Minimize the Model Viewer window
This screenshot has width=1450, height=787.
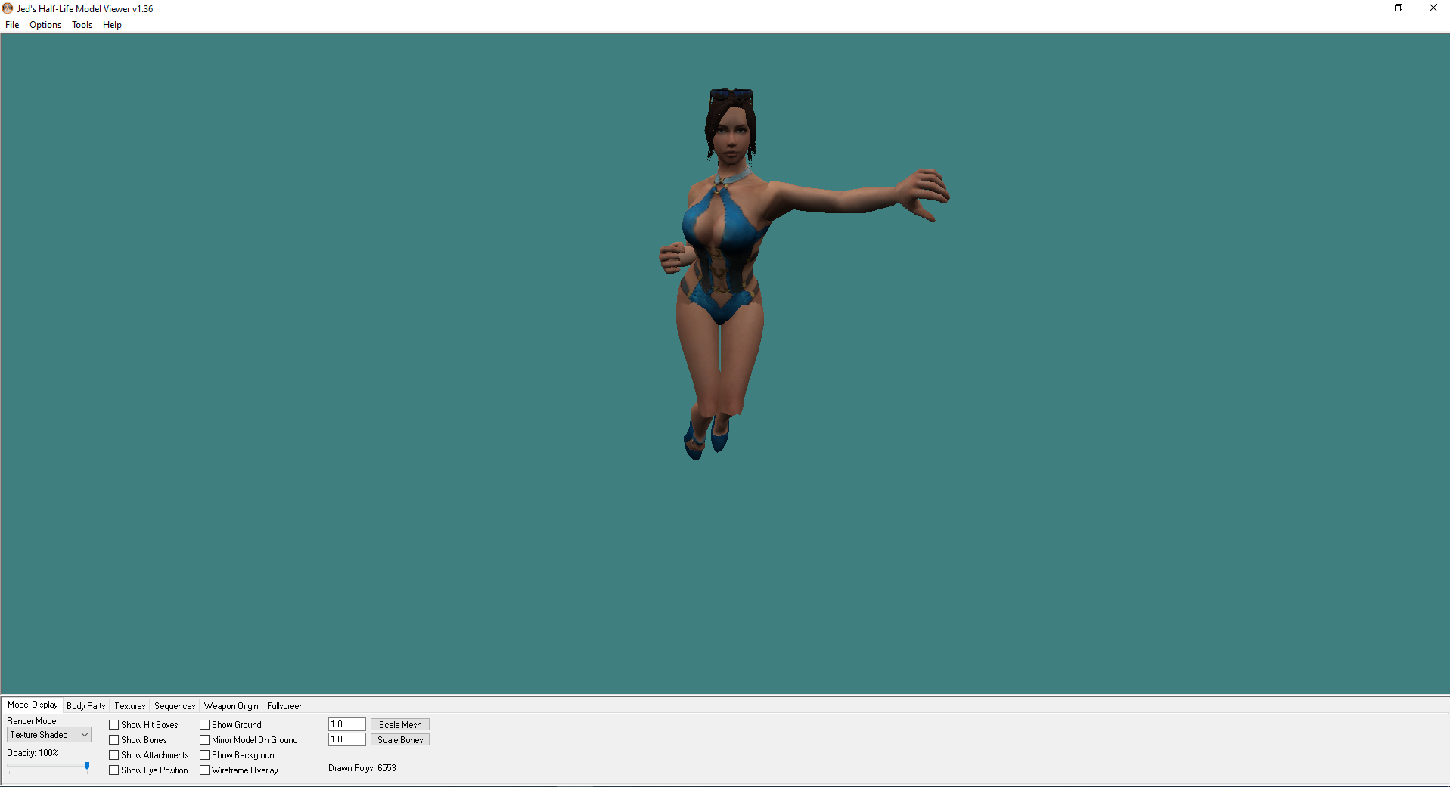click(x=1365, y=8)
